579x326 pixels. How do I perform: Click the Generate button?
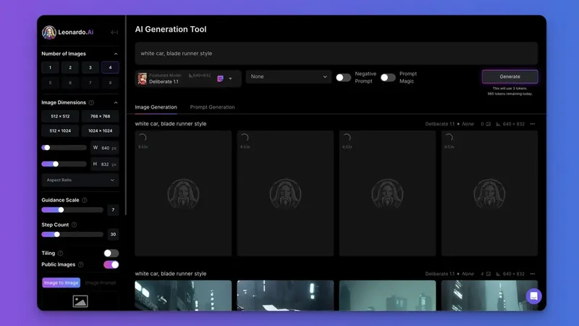[x=510, y=77]
